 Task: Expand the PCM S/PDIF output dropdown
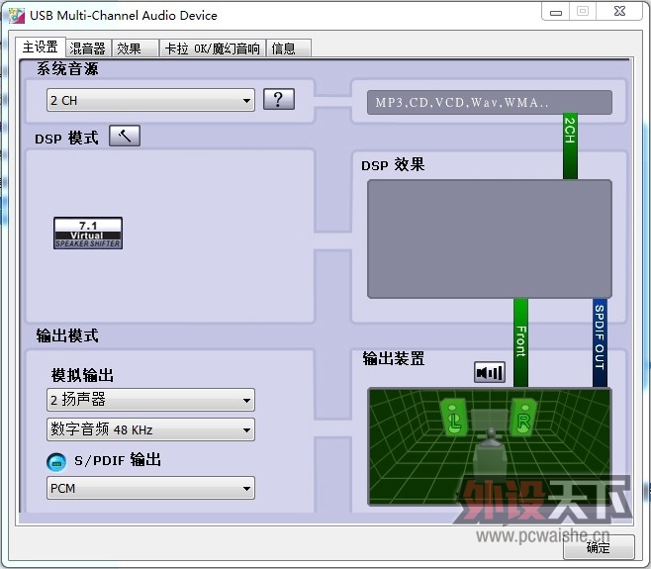coord(150,488)
